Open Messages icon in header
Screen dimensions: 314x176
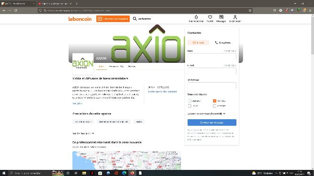click(221, 17)
